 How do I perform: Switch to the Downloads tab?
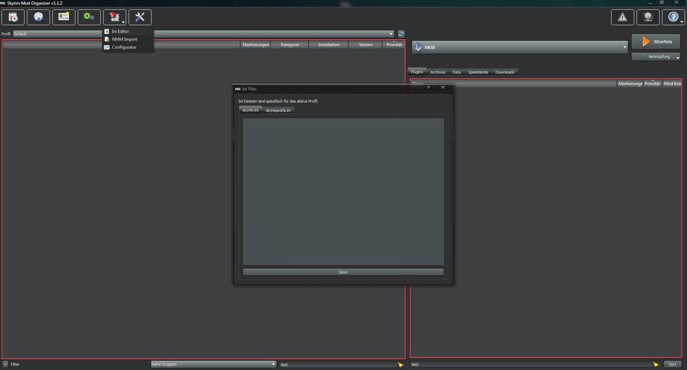[x=505, y=72]
